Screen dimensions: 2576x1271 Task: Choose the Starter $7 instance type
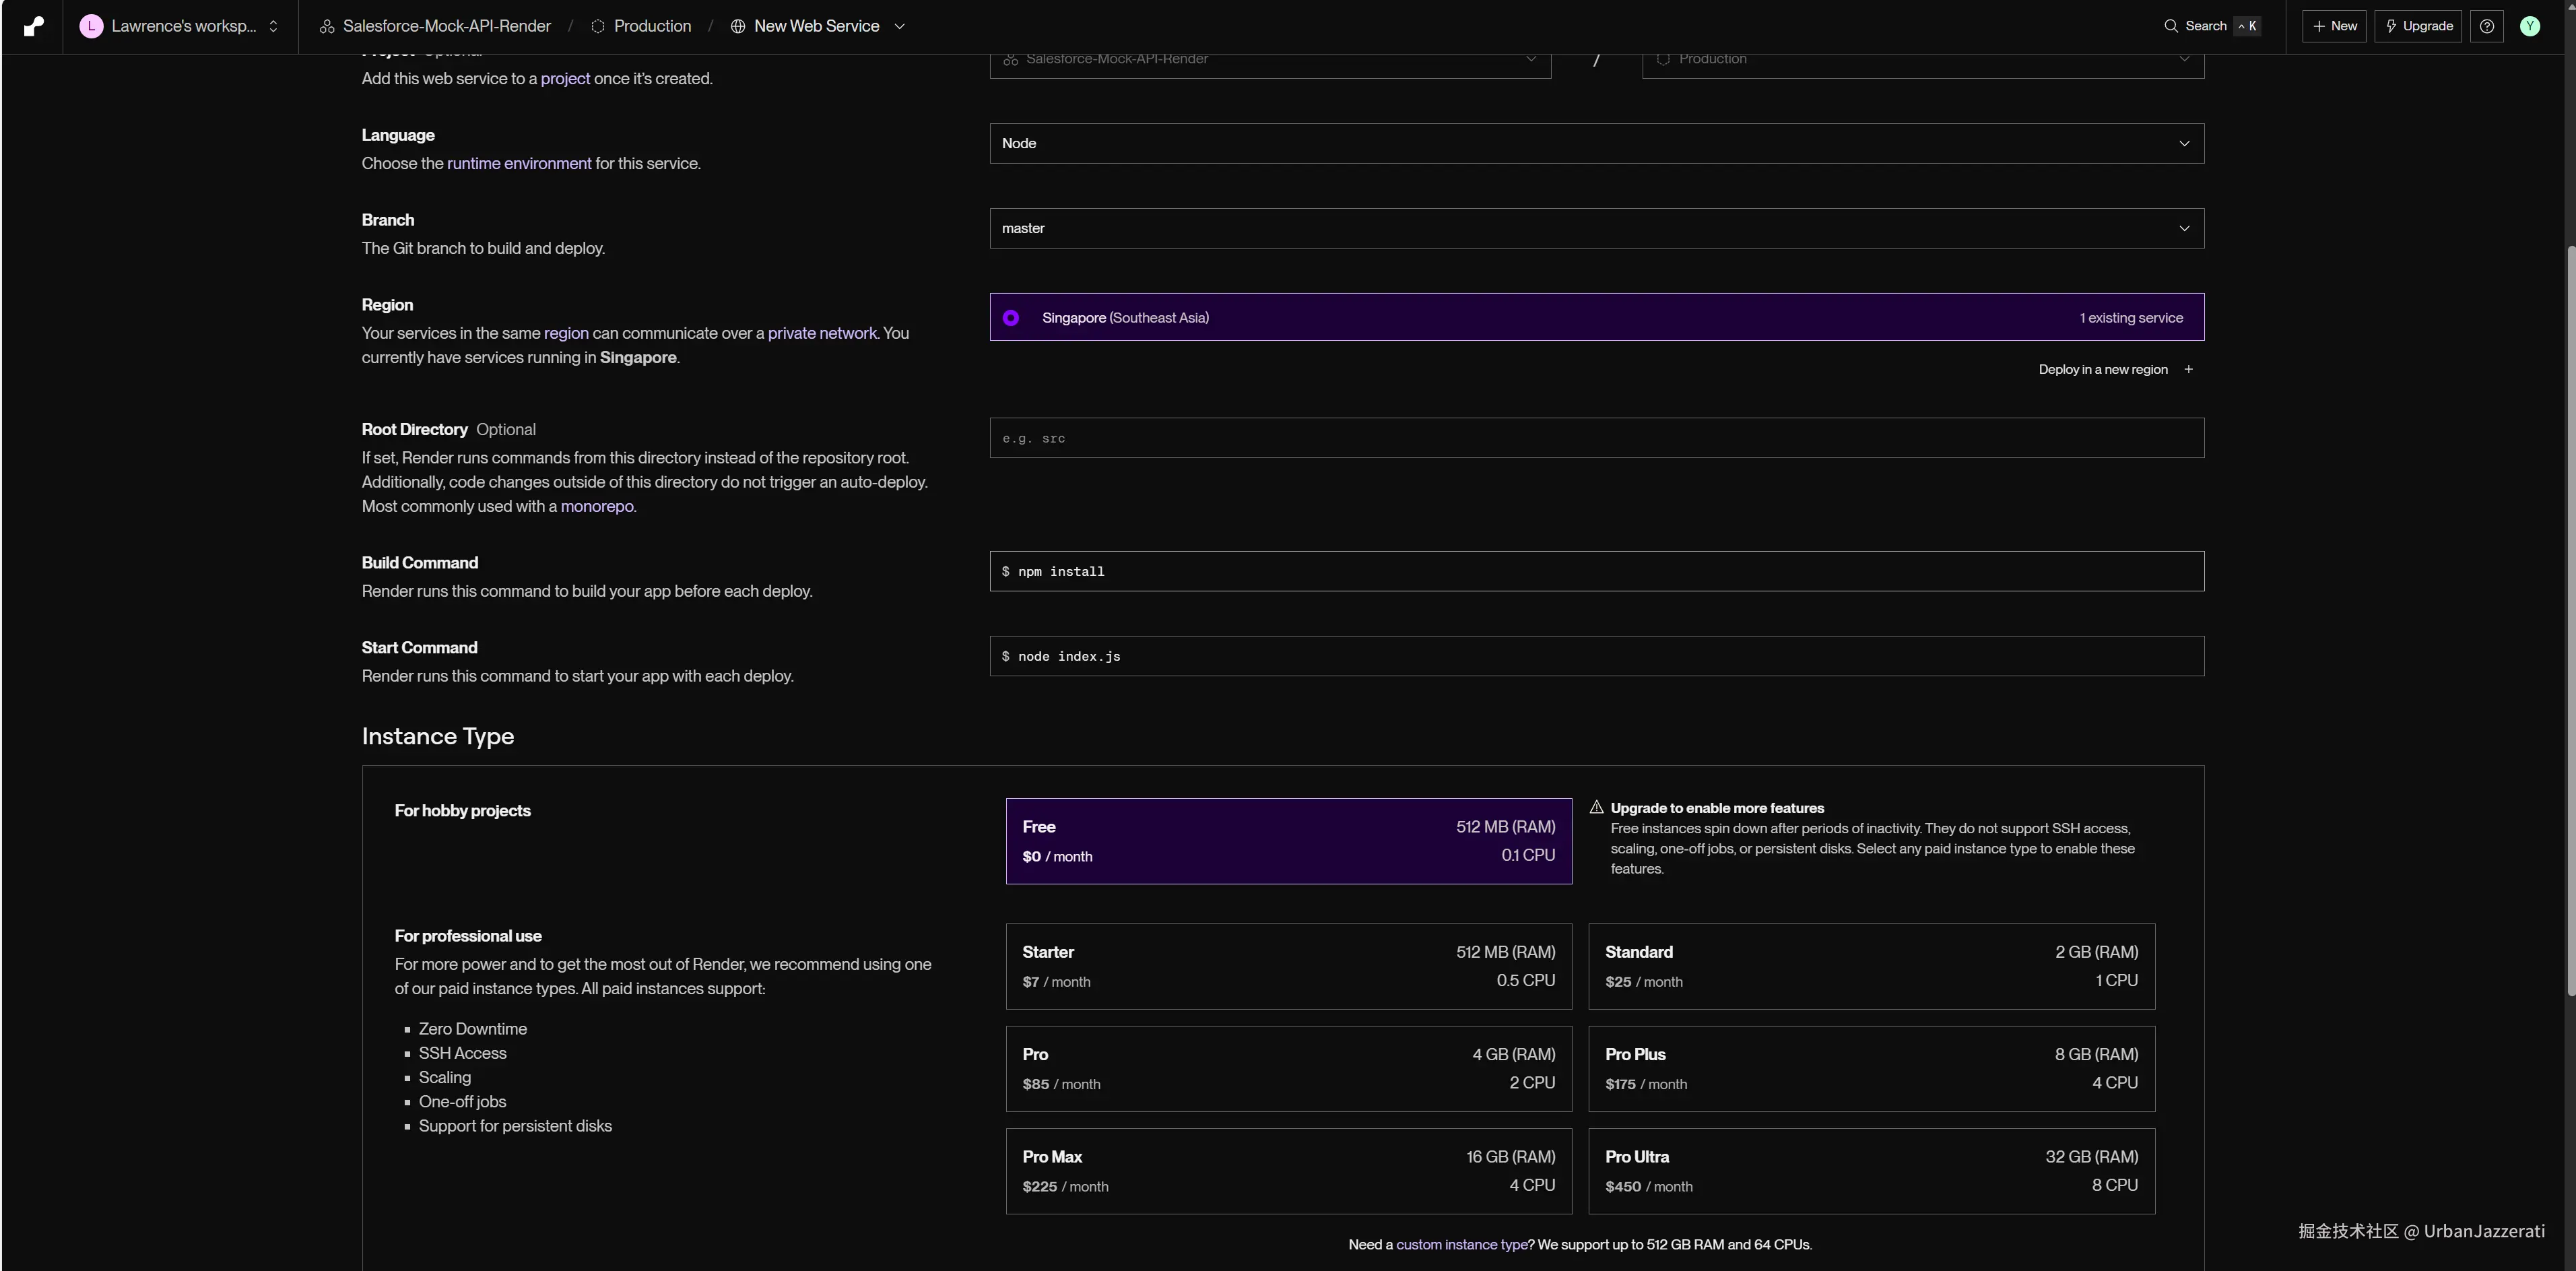point(1288,965)
